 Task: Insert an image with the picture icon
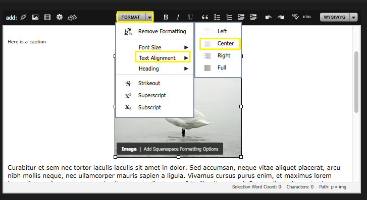[x=35, y=17]
